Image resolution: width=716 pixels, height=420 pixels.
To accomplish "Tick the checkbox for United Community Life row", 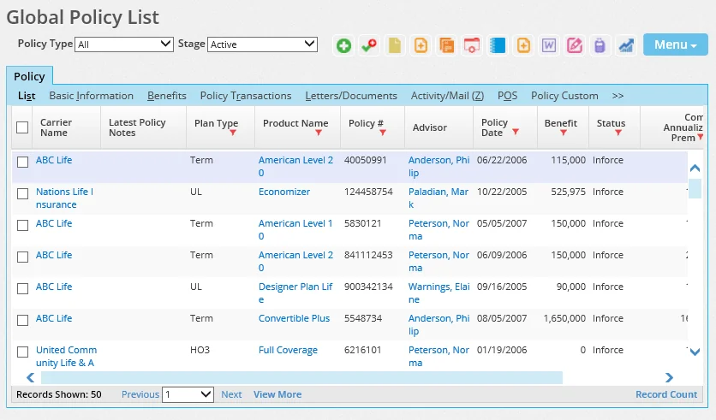I will 23,352.
